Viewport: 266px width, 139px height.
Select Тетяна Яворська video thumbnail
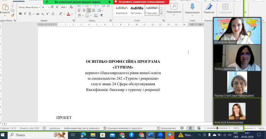pos(237,58)
